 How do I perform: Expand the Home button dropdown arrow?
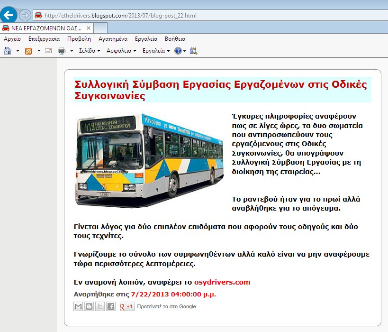pyautogui.click(x=18, y=51)
